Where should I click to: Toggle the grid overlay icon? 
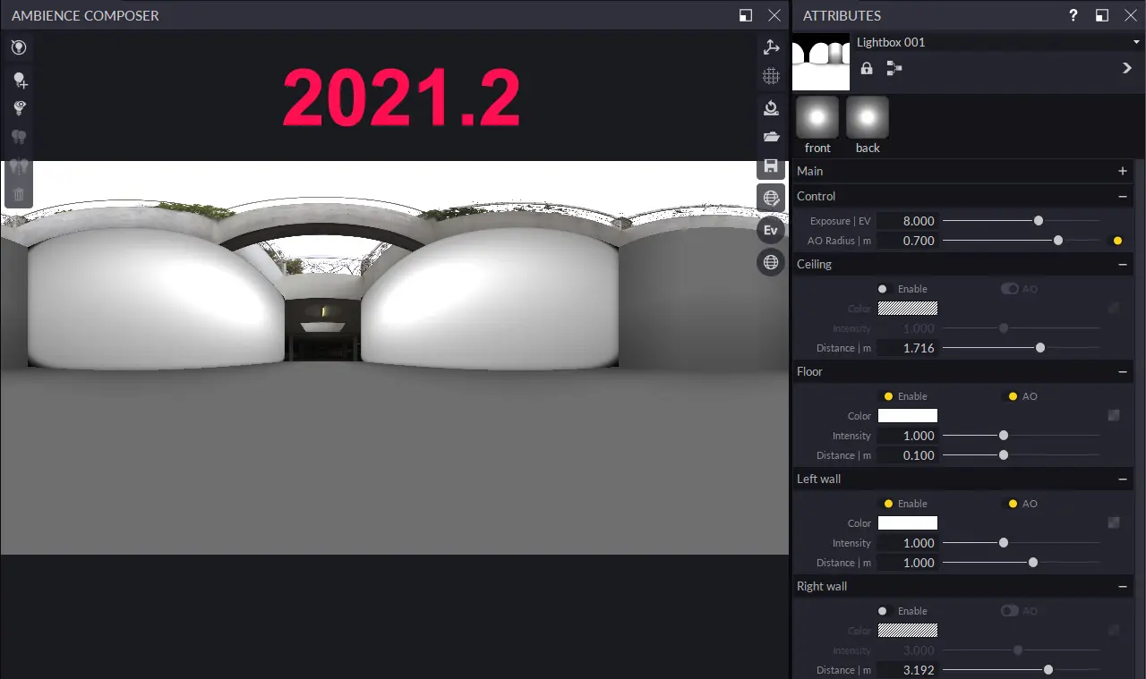point(771,76)
